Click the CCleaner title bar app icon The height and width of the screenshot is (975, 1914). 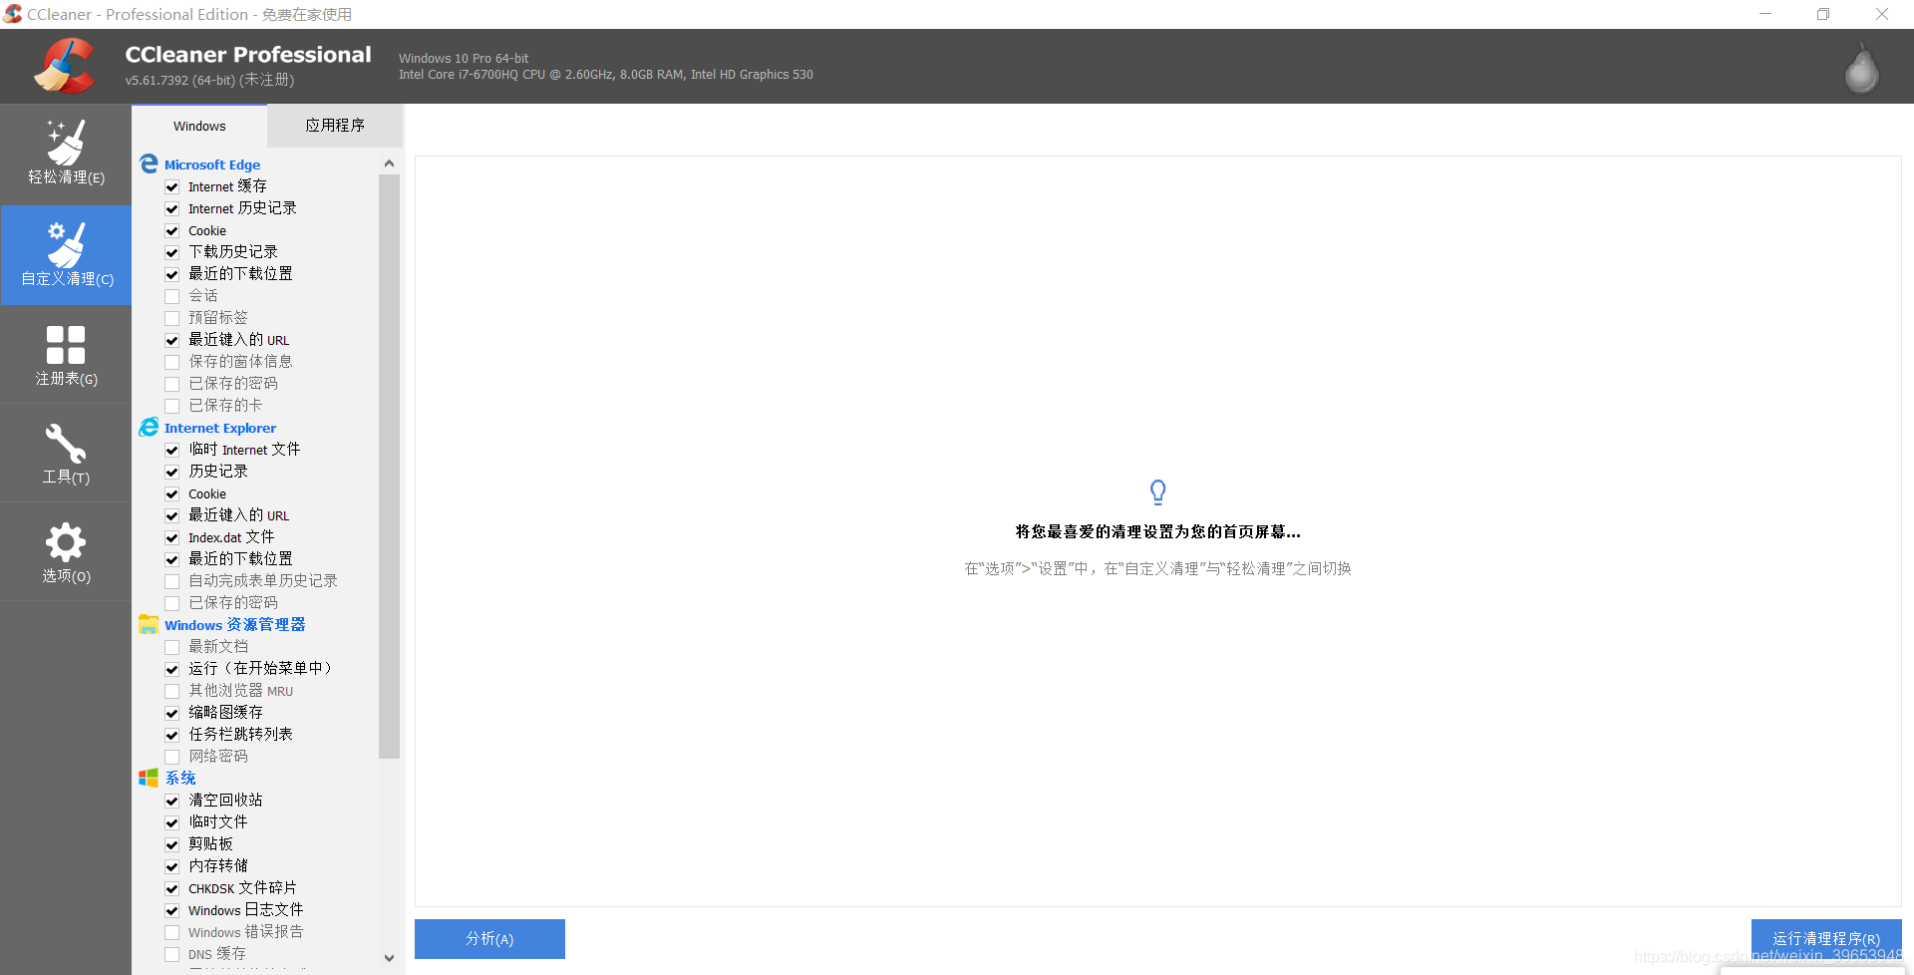pos(12,14)
